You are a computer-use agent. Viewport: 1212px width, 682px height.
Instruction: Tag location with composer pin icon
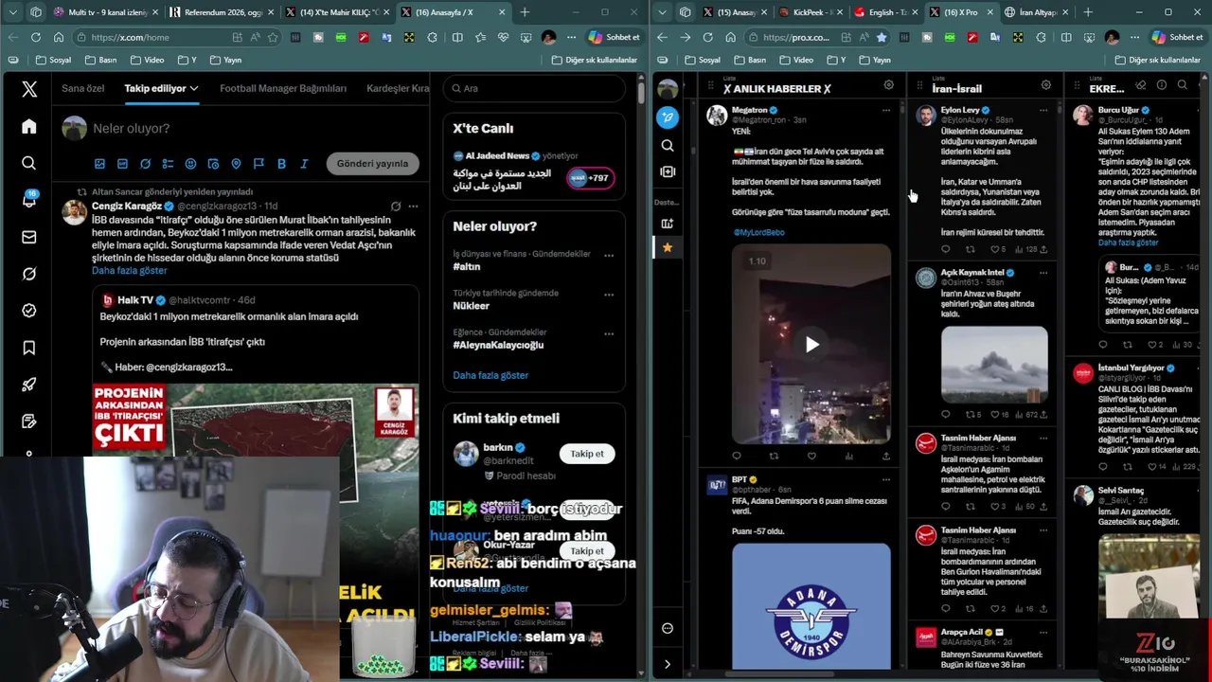point(236,164)
